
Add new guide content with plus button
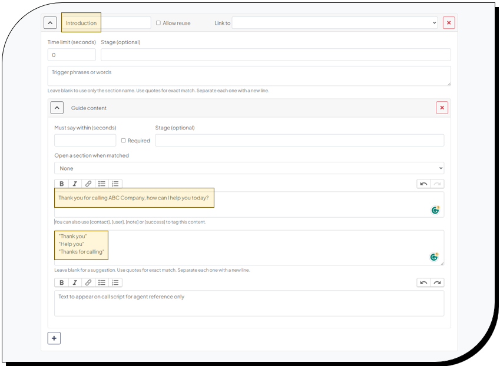click(x=54, y=338)
